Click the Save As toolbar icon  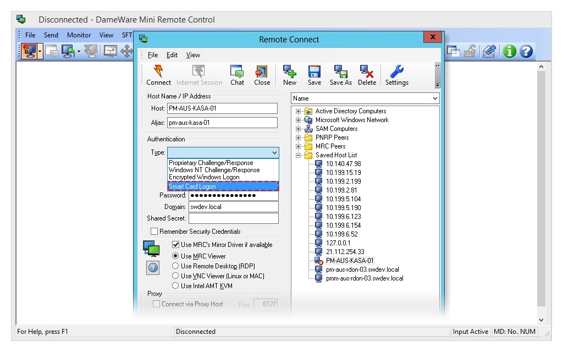[340, 71]
